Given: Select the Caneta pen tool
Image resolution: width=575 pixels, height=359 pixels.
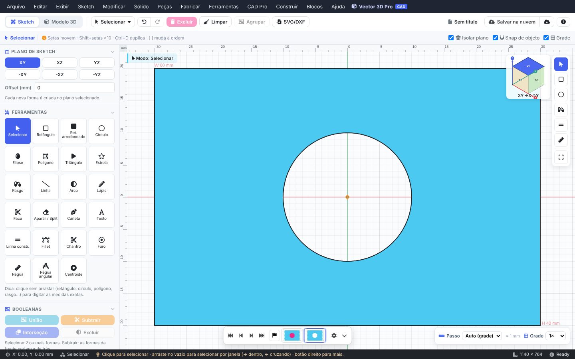Looking at the screenshot, I should [x=73, y=215].
